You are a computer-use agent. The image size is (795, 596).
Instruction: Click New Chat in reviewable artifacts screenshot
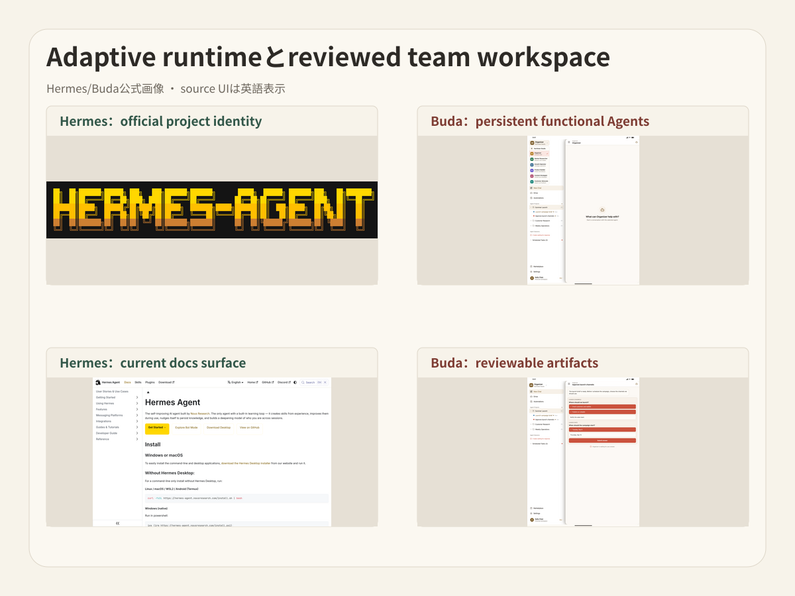click(547, 391)
